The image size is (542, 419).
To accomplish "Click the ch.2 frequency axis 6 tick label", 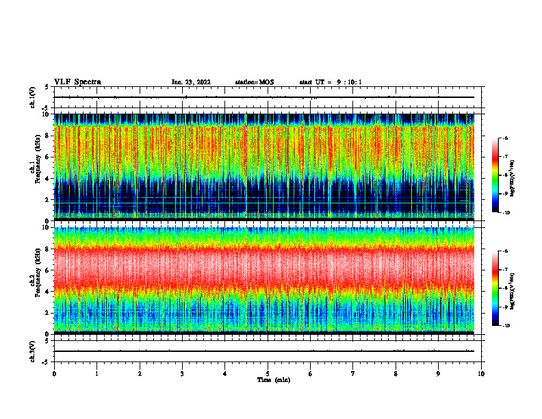I will [48, 270].
